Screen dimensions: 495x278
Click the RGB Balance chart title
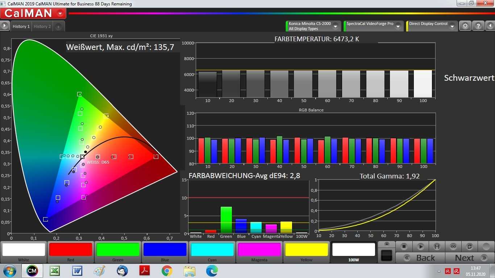click(311, 110)
